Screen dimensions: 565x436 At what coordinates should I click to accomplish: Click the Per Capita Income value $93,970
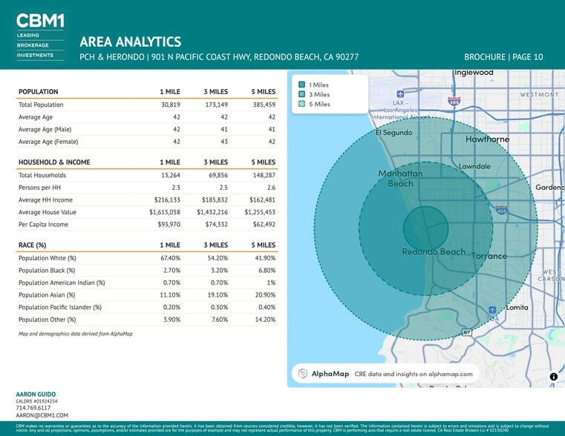point(169,225)
